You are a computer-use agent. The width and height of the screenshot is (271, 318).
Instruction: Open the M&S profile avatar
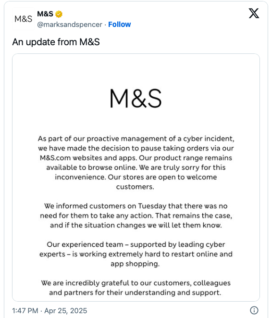[x=23, y=19]
